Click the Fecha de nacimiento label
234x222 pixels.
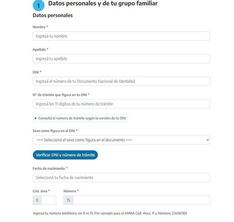pyautogui.click(x=49, y=168)
